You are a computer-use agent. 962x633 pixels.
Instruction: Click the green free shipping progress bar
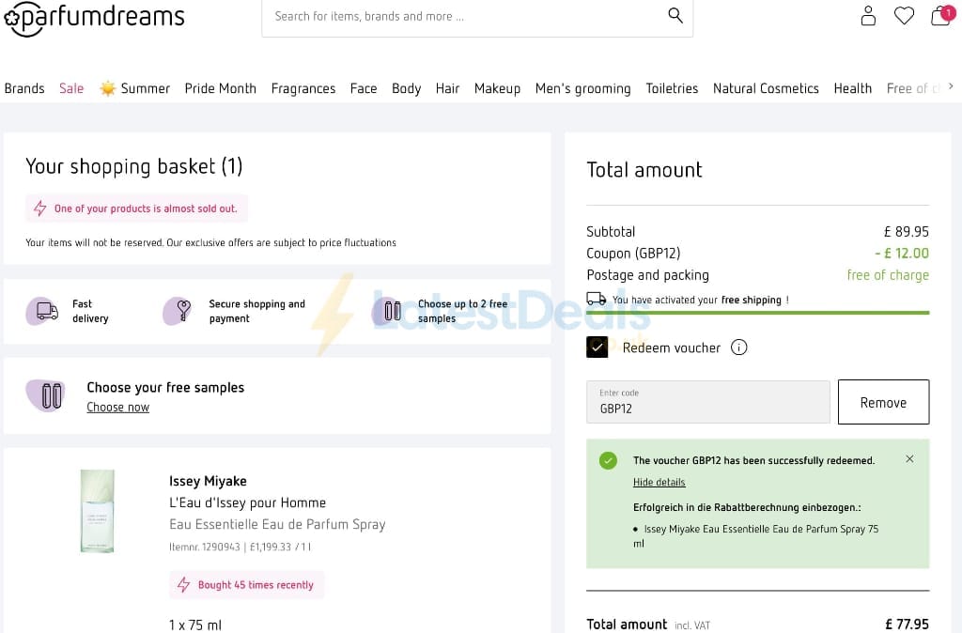point(758,313)
